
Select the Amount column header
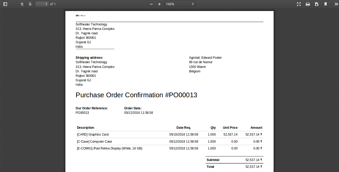click(256, 128)
